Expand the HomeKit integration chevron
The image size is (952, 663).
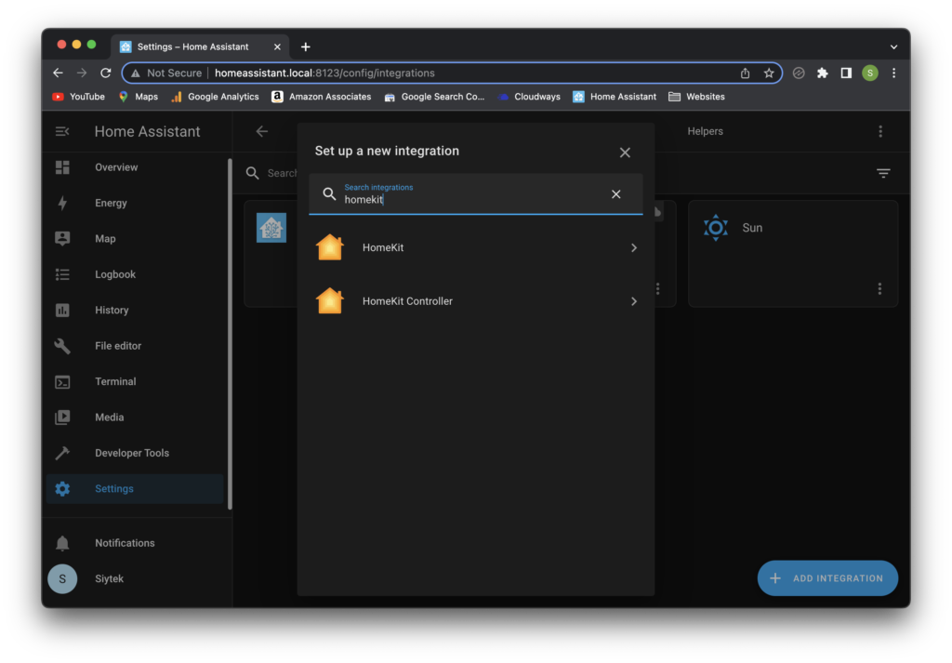pos(634,247)
